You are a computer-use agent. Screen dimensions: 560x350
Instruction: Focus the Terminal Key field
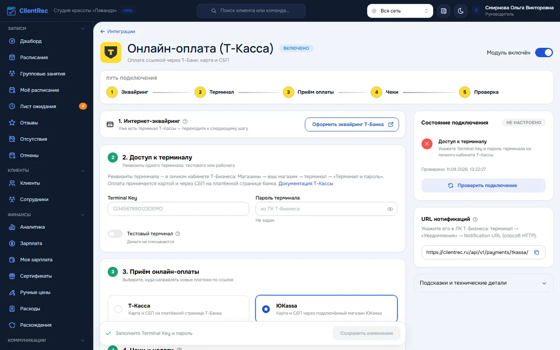[178, 209]
